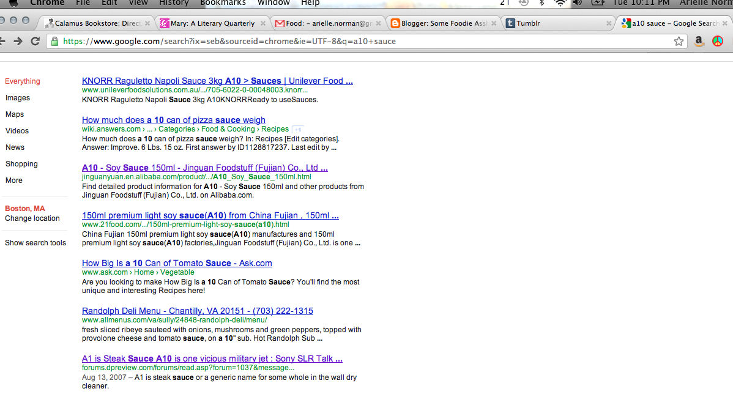Open the Bookmarks menu
The image size is (733, 394).
point(223,2)
